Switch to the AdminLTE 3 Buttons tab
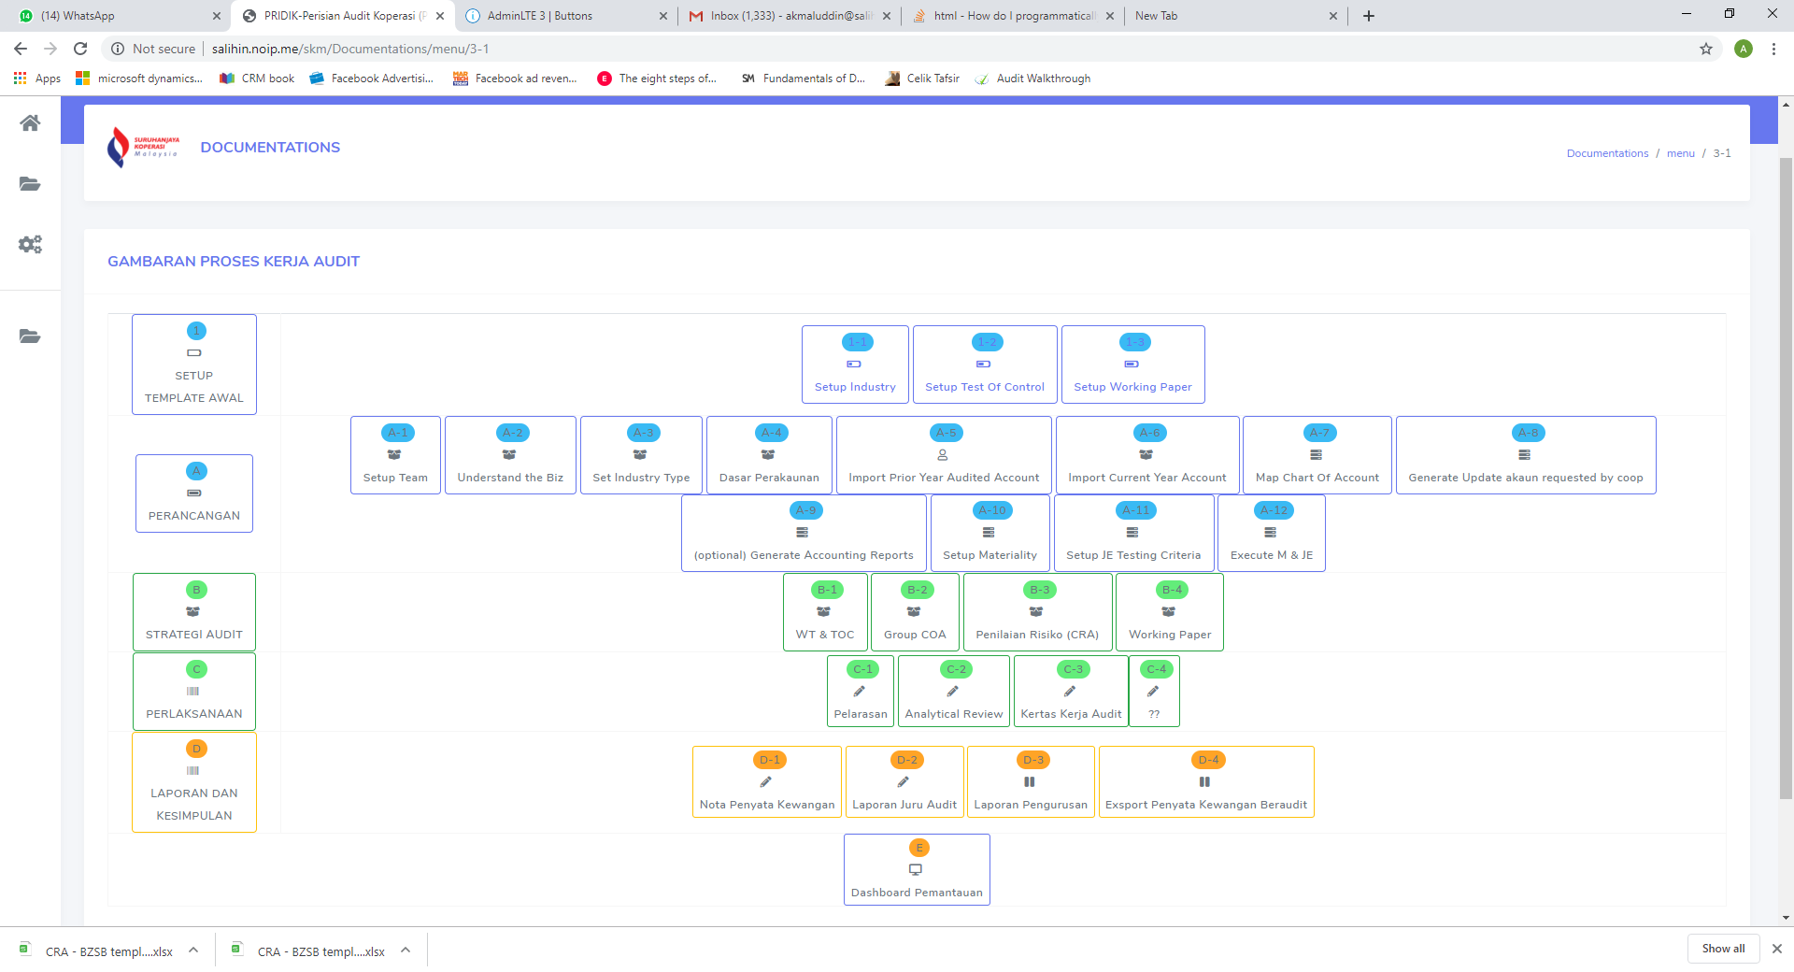Image resolution: width=1794 pixels, height=972 pixels. [x=566, y=16]
